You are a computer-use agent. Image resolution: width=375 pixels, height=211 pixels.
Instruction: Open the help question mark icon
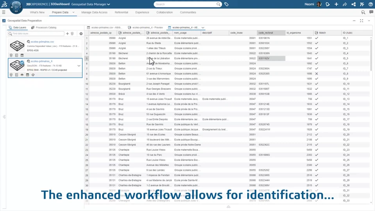pos(370,4)
